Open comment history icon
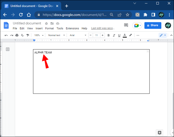The image size is (174, 137). (x=126, y=25)
